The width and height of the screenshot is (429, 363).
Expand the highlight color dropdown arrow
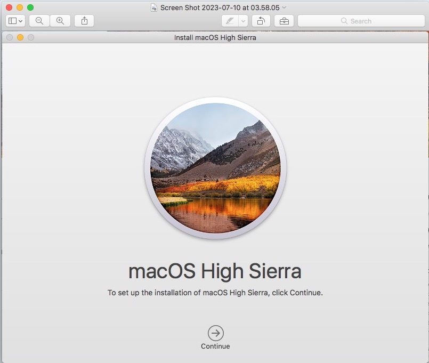[243, 21]
